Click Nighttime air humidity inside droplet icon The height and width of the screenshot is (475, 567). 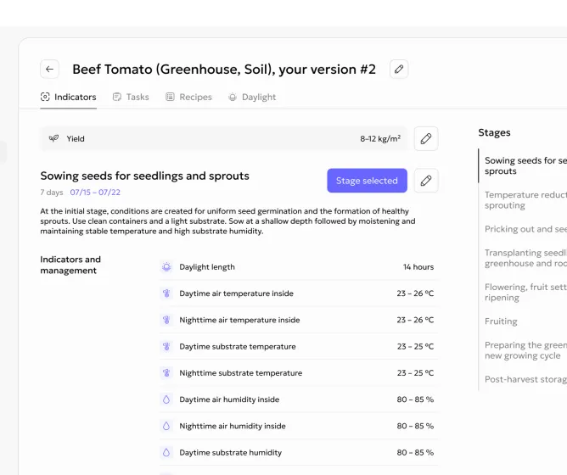coord(166,426)
